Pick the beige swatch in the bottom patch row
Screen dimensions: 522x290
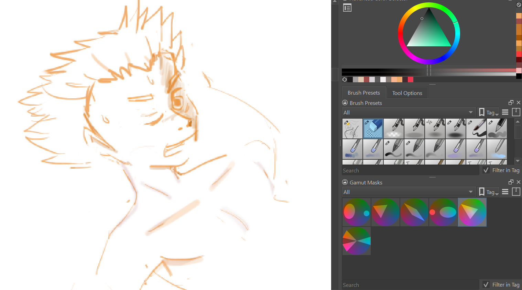(x=361, y=80)
